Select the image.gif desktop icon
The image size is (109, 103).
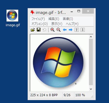coord(12,15)
